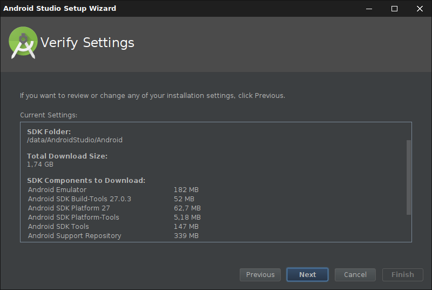Select Android SDK Build-Tools 27.0.3 entry
This screenshot has height=290, width=432.
tap(79, 199)
